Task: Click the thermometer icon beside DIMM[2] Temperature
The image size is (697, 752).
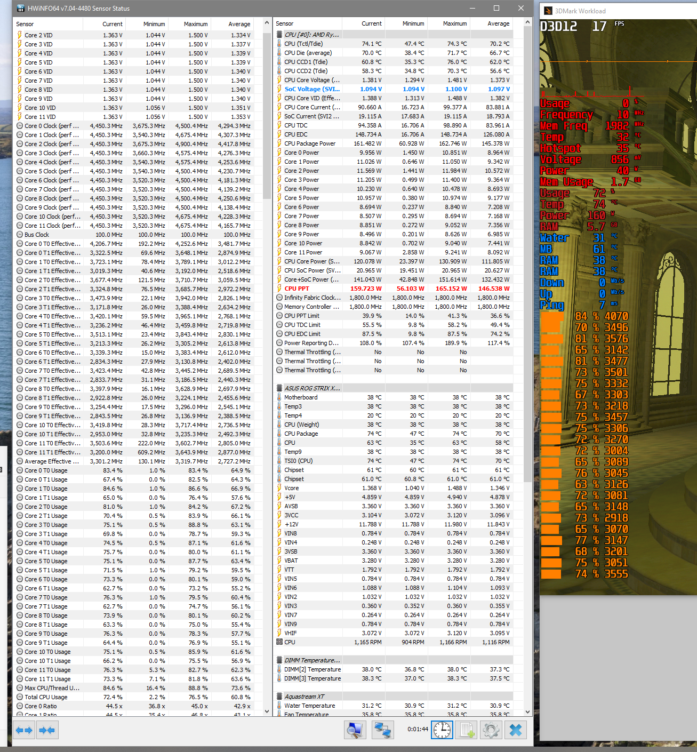Action: 279,669
